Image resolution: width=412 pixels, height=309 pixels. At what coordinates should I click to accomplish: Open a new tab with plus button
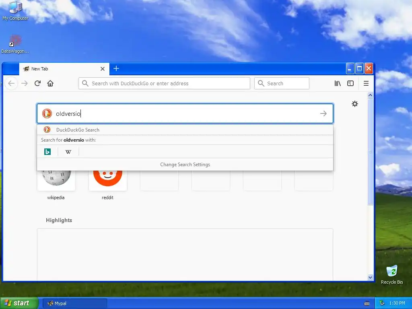click(116, 68)
